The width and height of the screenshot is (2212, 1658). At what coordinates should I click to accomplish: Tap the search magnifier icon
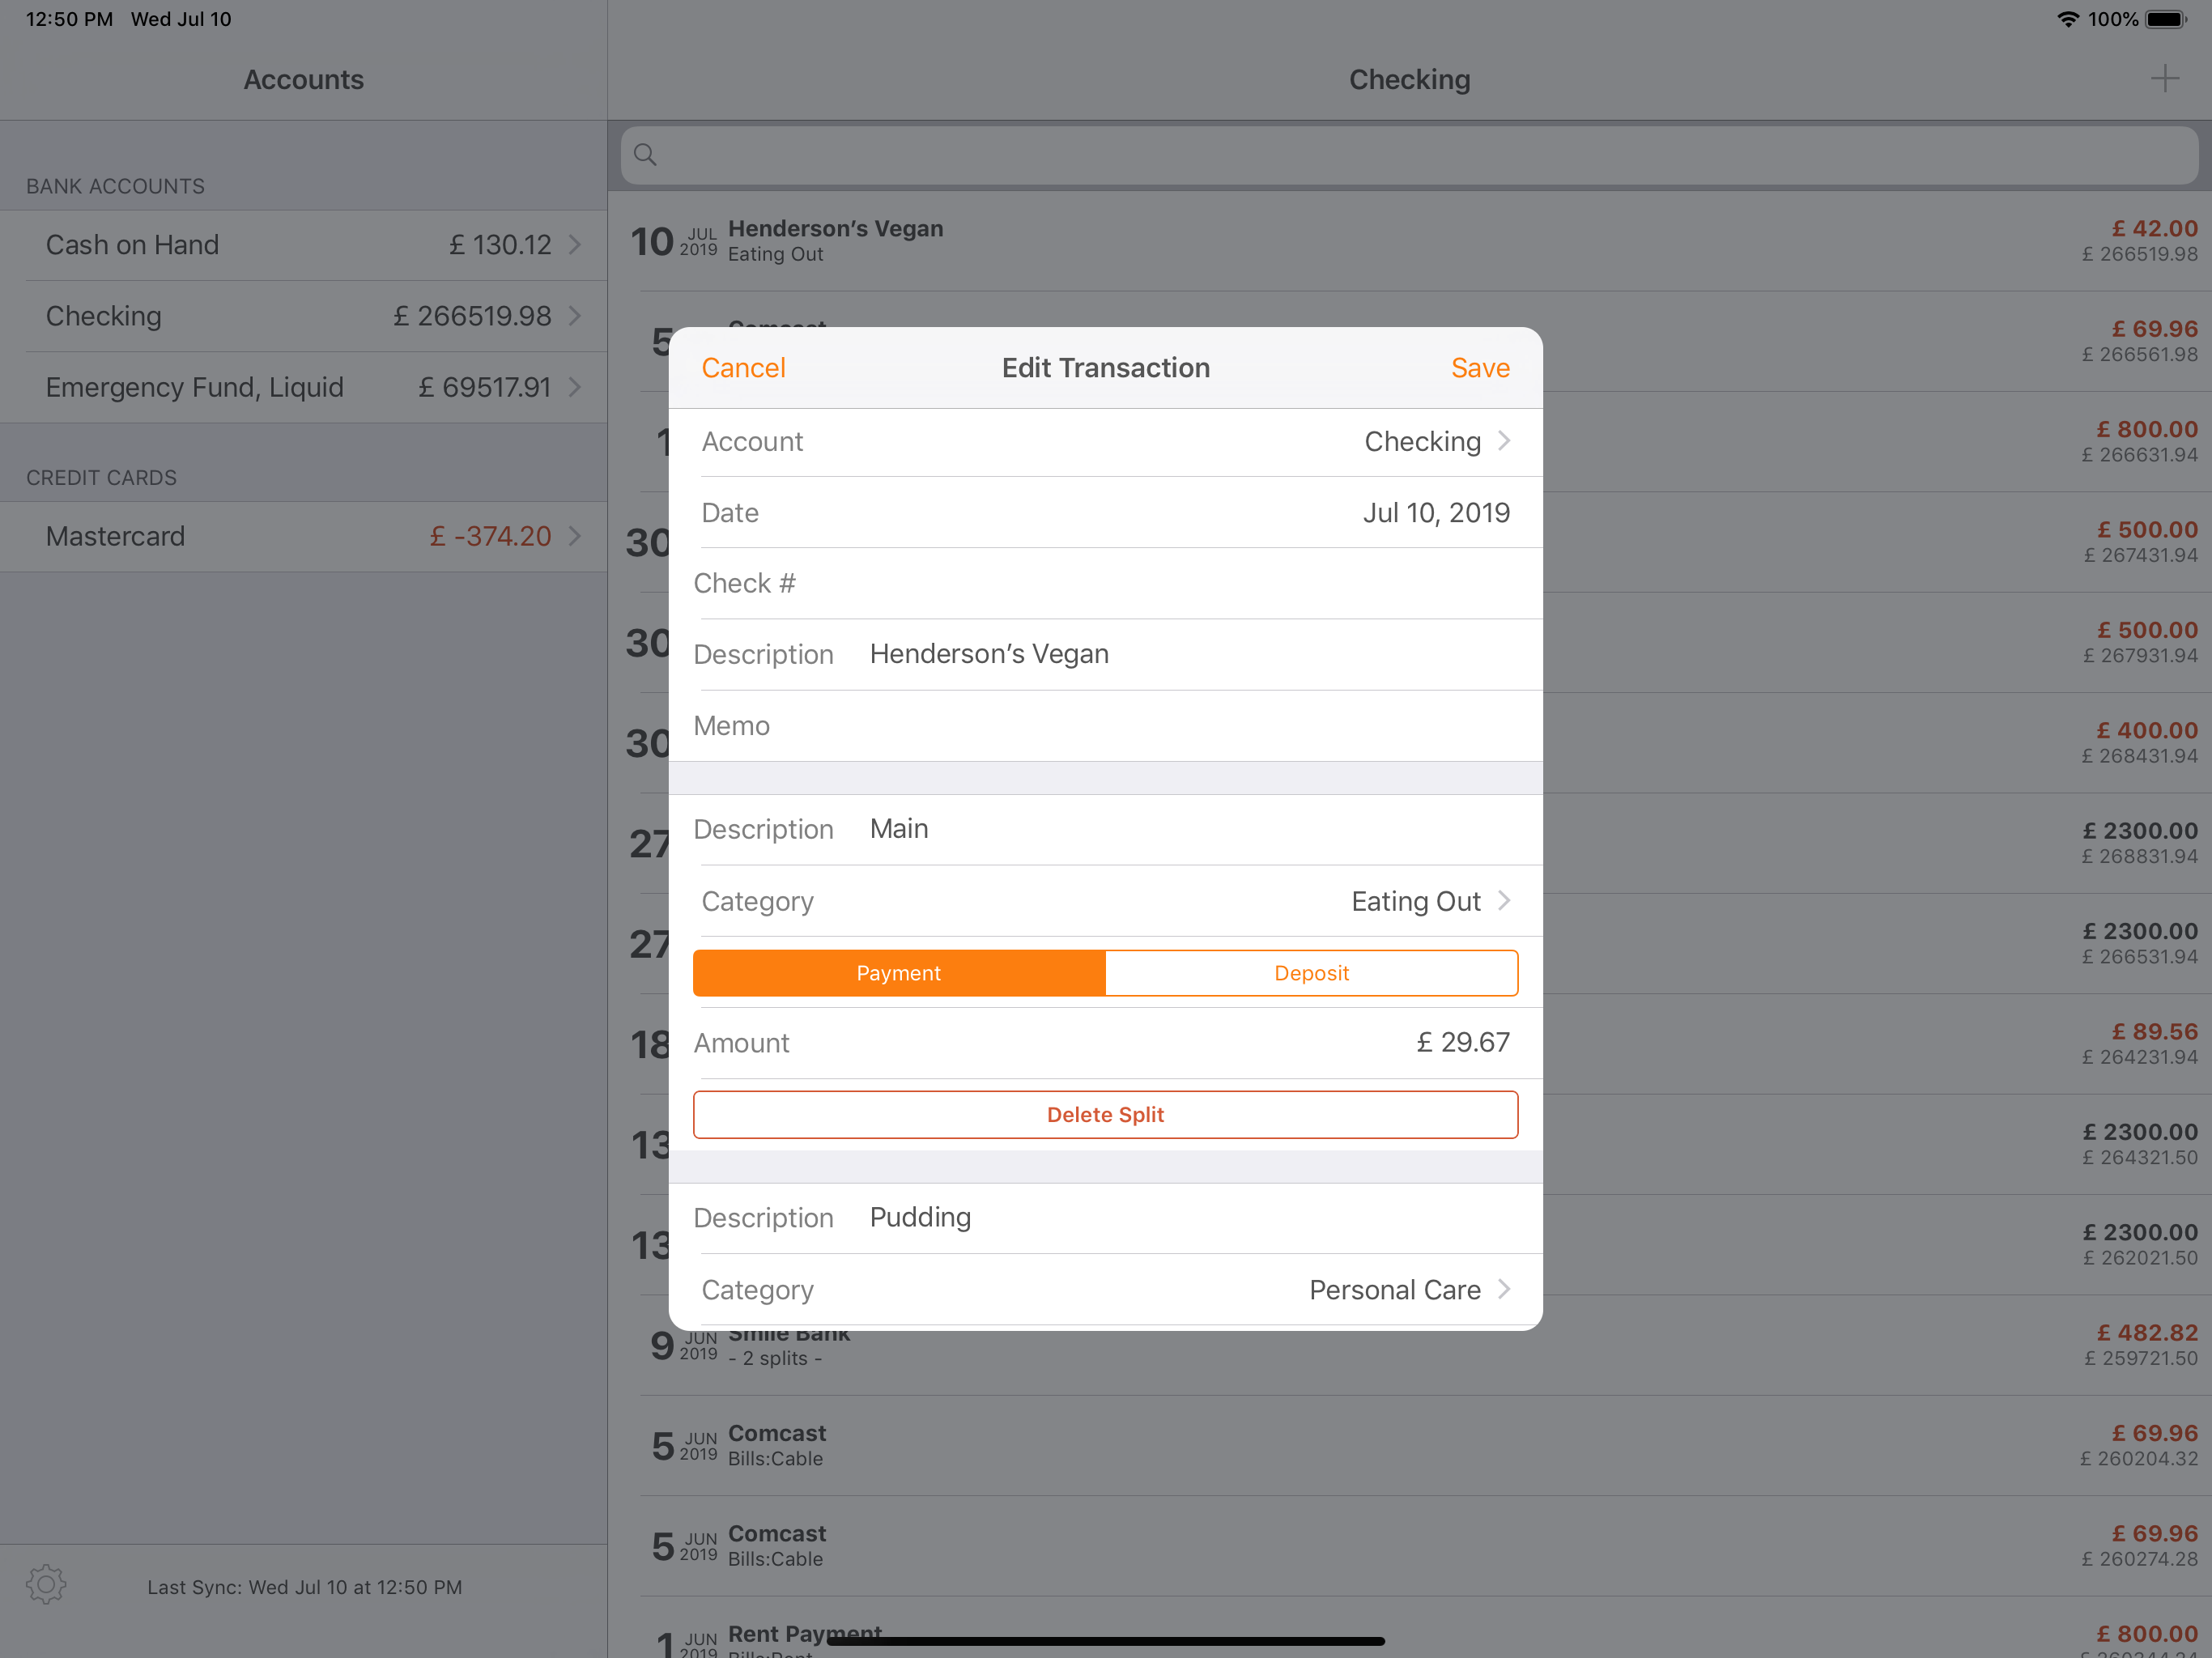pos(646,155)
